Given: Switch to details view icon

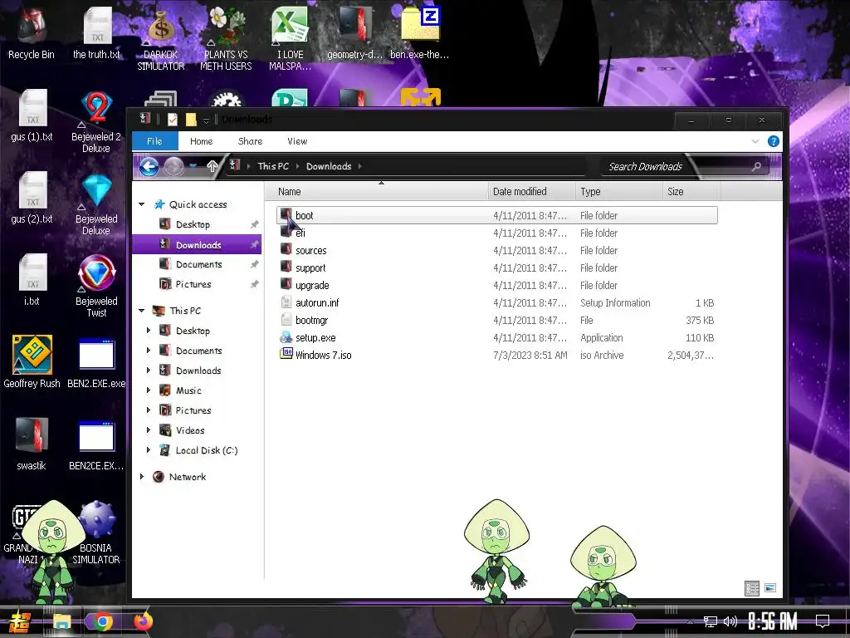Looking at the screenshot, I should click(x=752, y=588).
